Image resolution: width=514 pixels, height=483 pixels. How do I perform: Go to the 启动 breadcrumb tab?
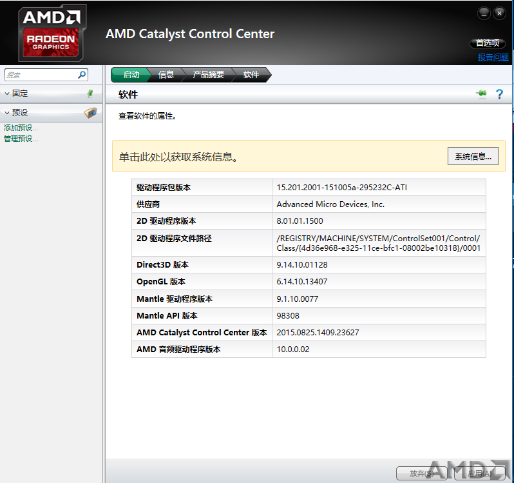pyautogui.click(x=131, y=75)
